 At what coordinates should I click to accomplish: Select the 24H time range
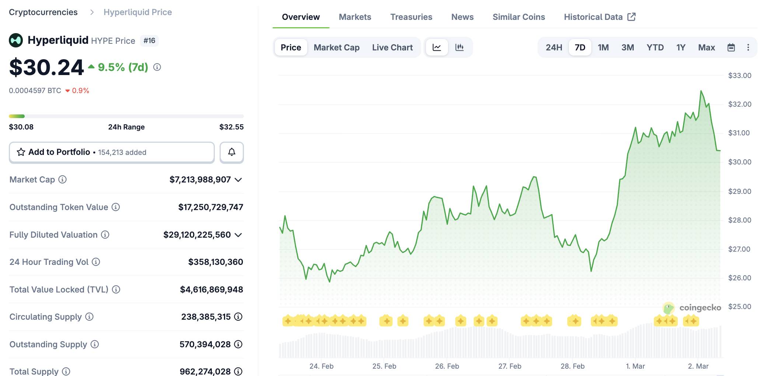click(554, 47)
